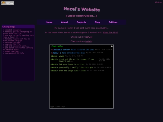The height and width of the screenshot is (122, 163).
Task: Follow the twitch link
Action: [x=88, y=41]
